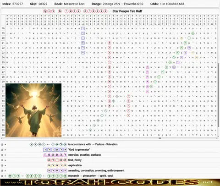
Task: Select the blue boxed Hebrew word for "God is generator"
Action: point(55,150)
